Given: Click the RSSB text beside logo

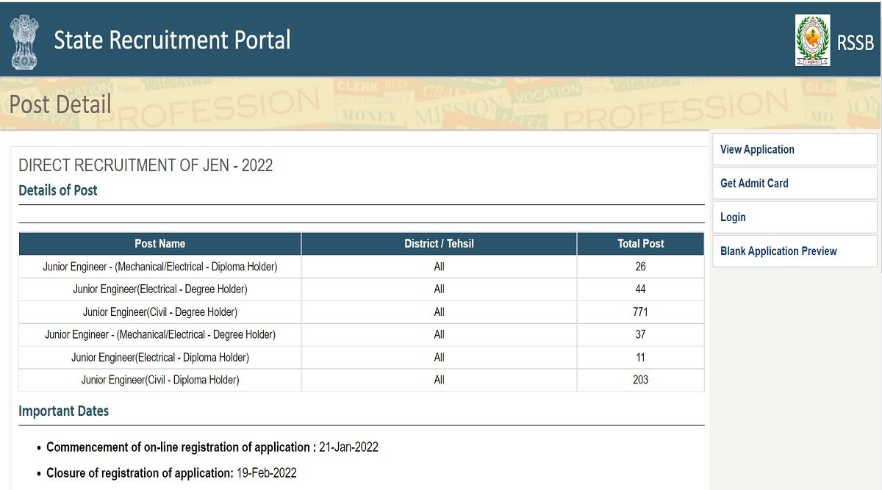Looking at the screenshot, I should (855, 43).
